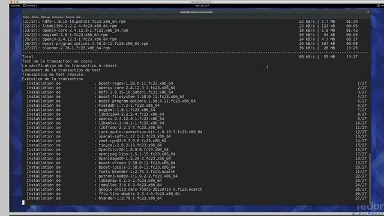384x216 pixels.
Task: Click the green zoom button of VM window
Action: click(17, 2)
